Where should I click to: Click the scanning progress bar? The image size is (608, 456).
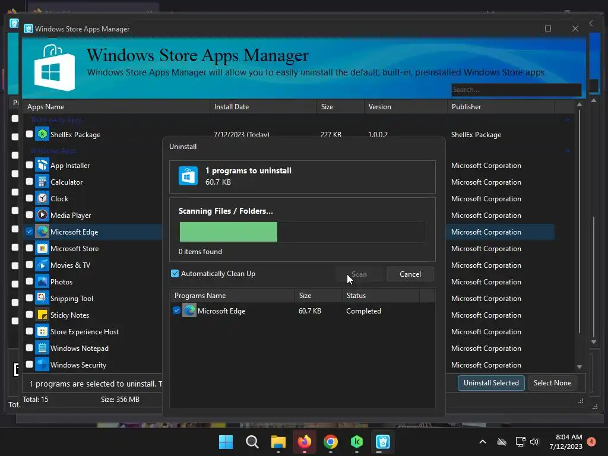(x=302, y=232)
